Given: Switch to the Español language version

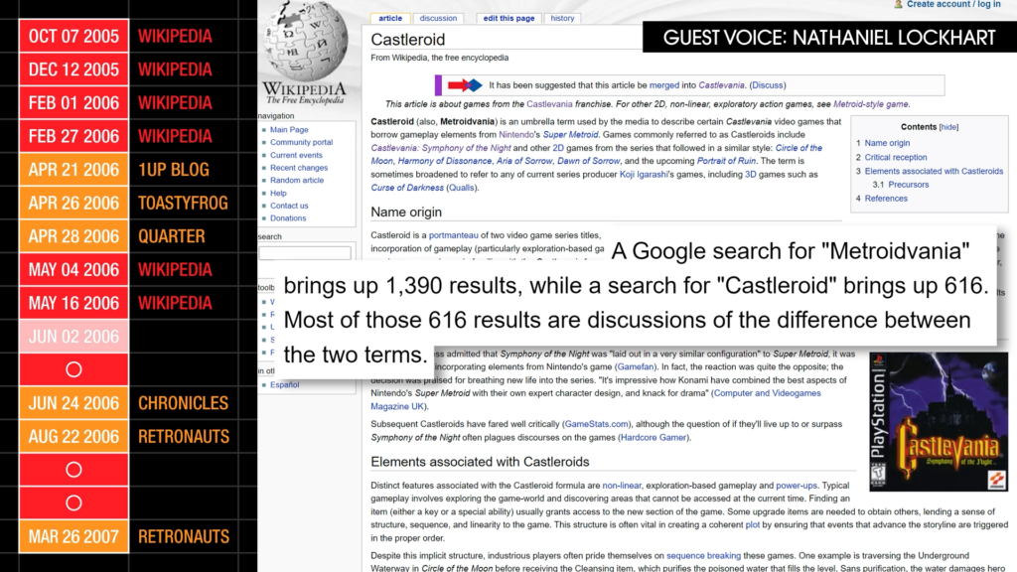Looking at the screenshot, I should click(x=285, y=384).
